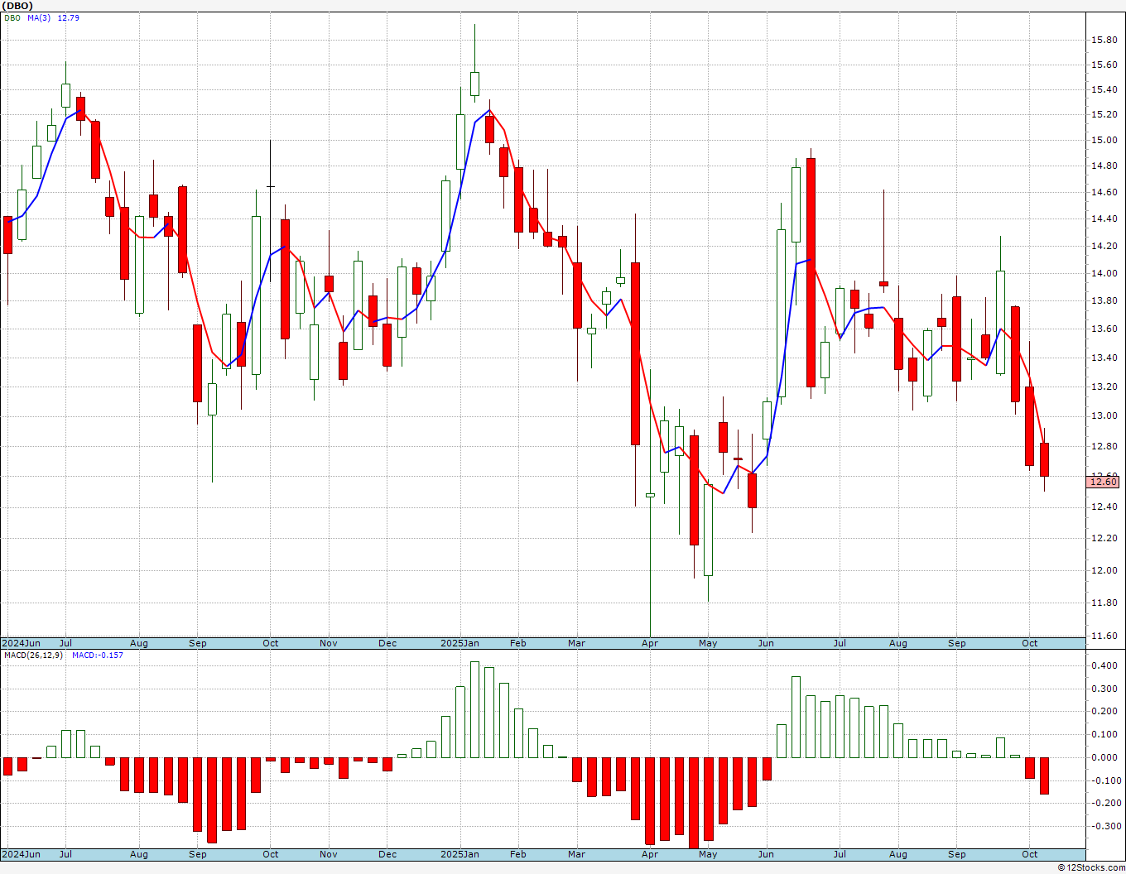Click Feb on the price chart time axis
1126x874 pixels.
pyautogui.click(x=518, y=643)
